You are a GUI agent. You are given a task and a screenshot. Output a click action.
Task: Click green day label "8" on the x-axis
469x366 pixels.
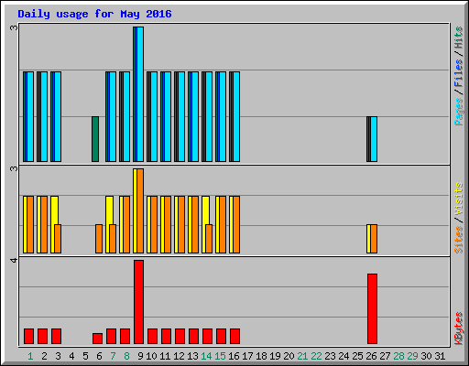[126, 356]
